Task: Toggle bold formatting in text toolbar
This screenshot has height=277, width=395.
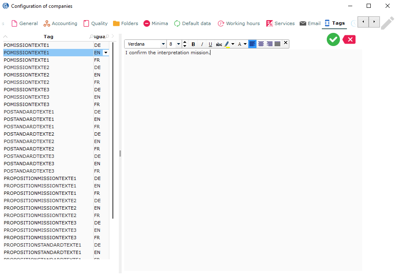Action: click(193, 44)
